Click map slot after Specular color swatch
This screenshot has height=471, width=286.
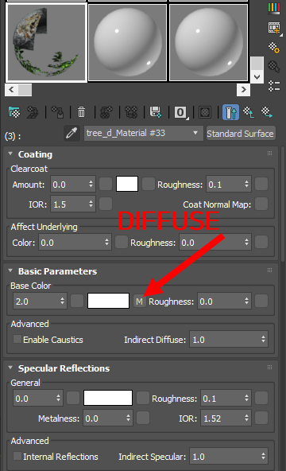click(143, 398)
